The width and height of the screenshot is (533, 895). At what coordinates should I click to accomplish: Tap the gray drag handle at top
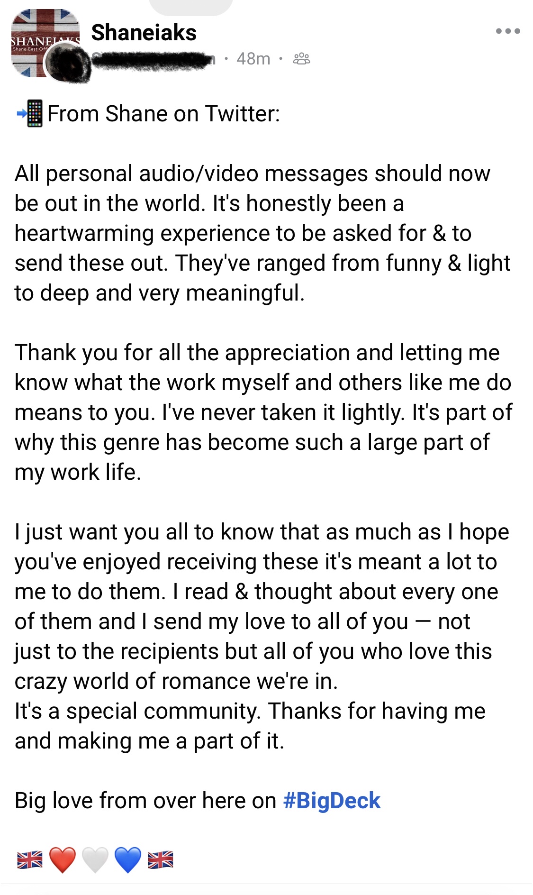tap(191, 6)
